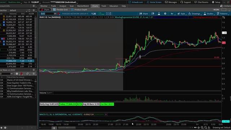Select watchlist row with volume 77,846,233

(x=17, y=61)
